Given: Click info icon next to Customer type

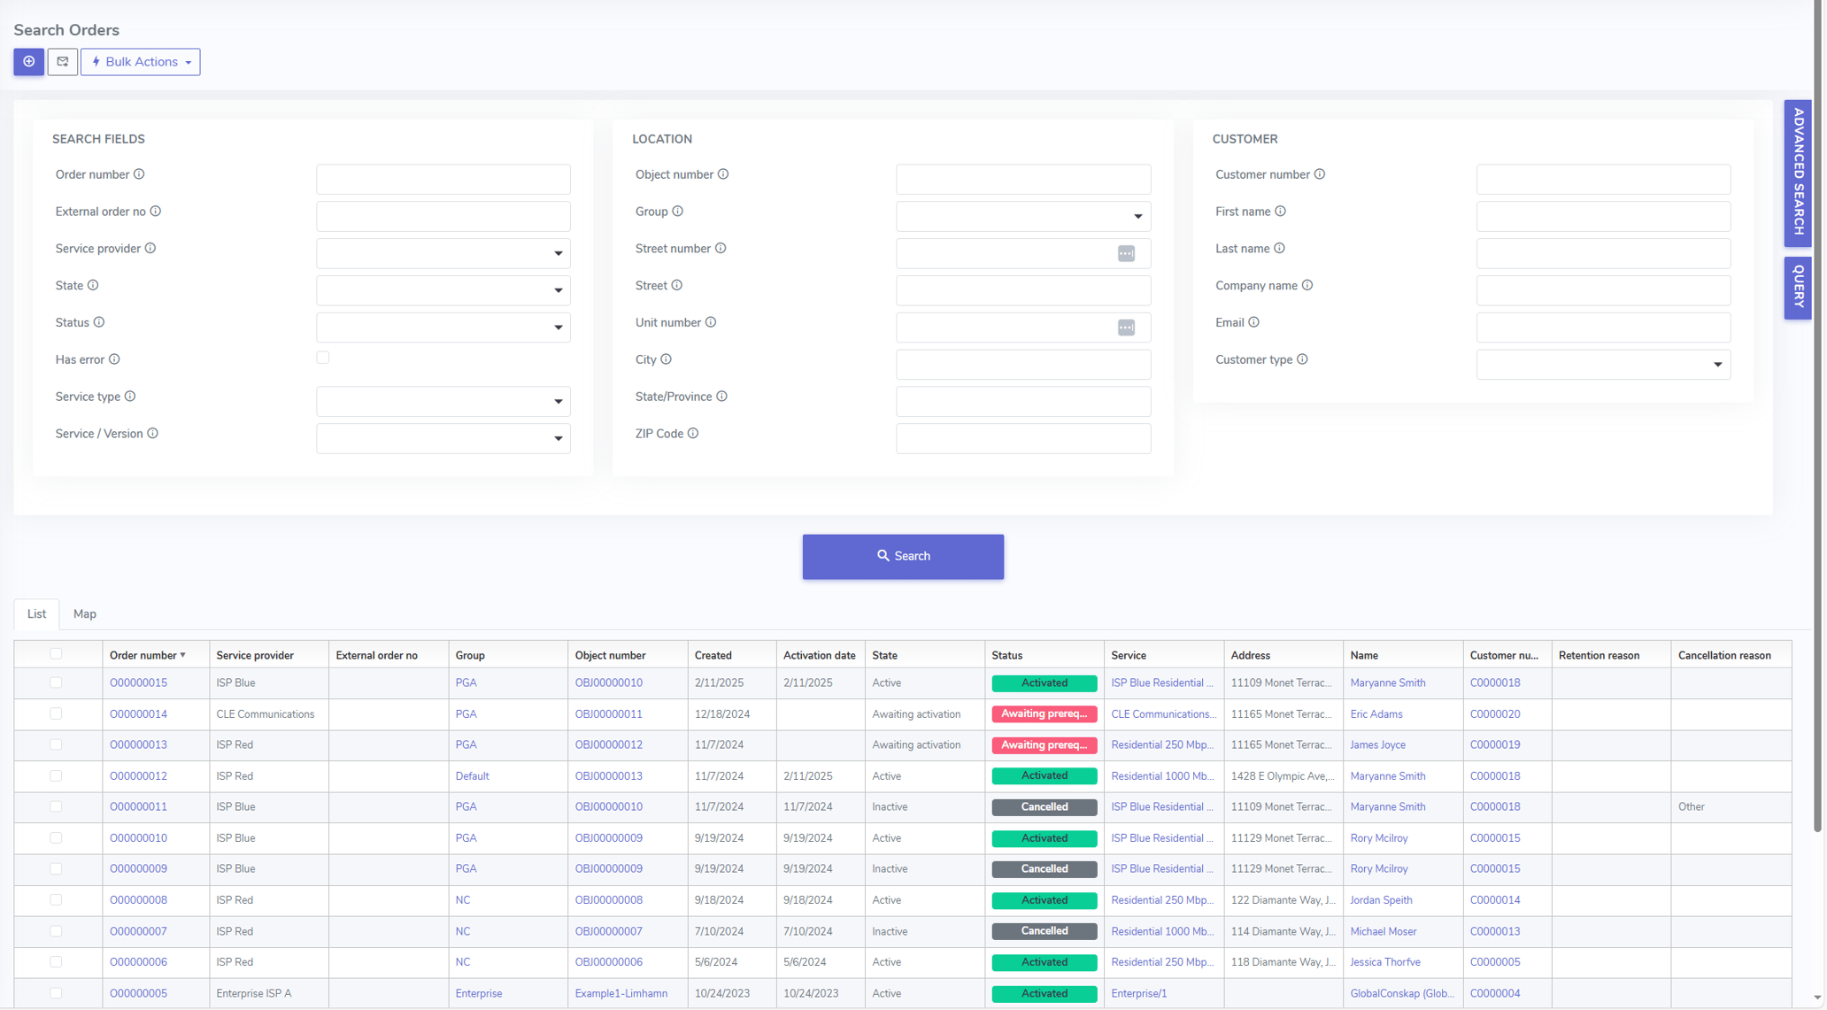Looking at the screenshot, I should click(x=1302, y=359).
